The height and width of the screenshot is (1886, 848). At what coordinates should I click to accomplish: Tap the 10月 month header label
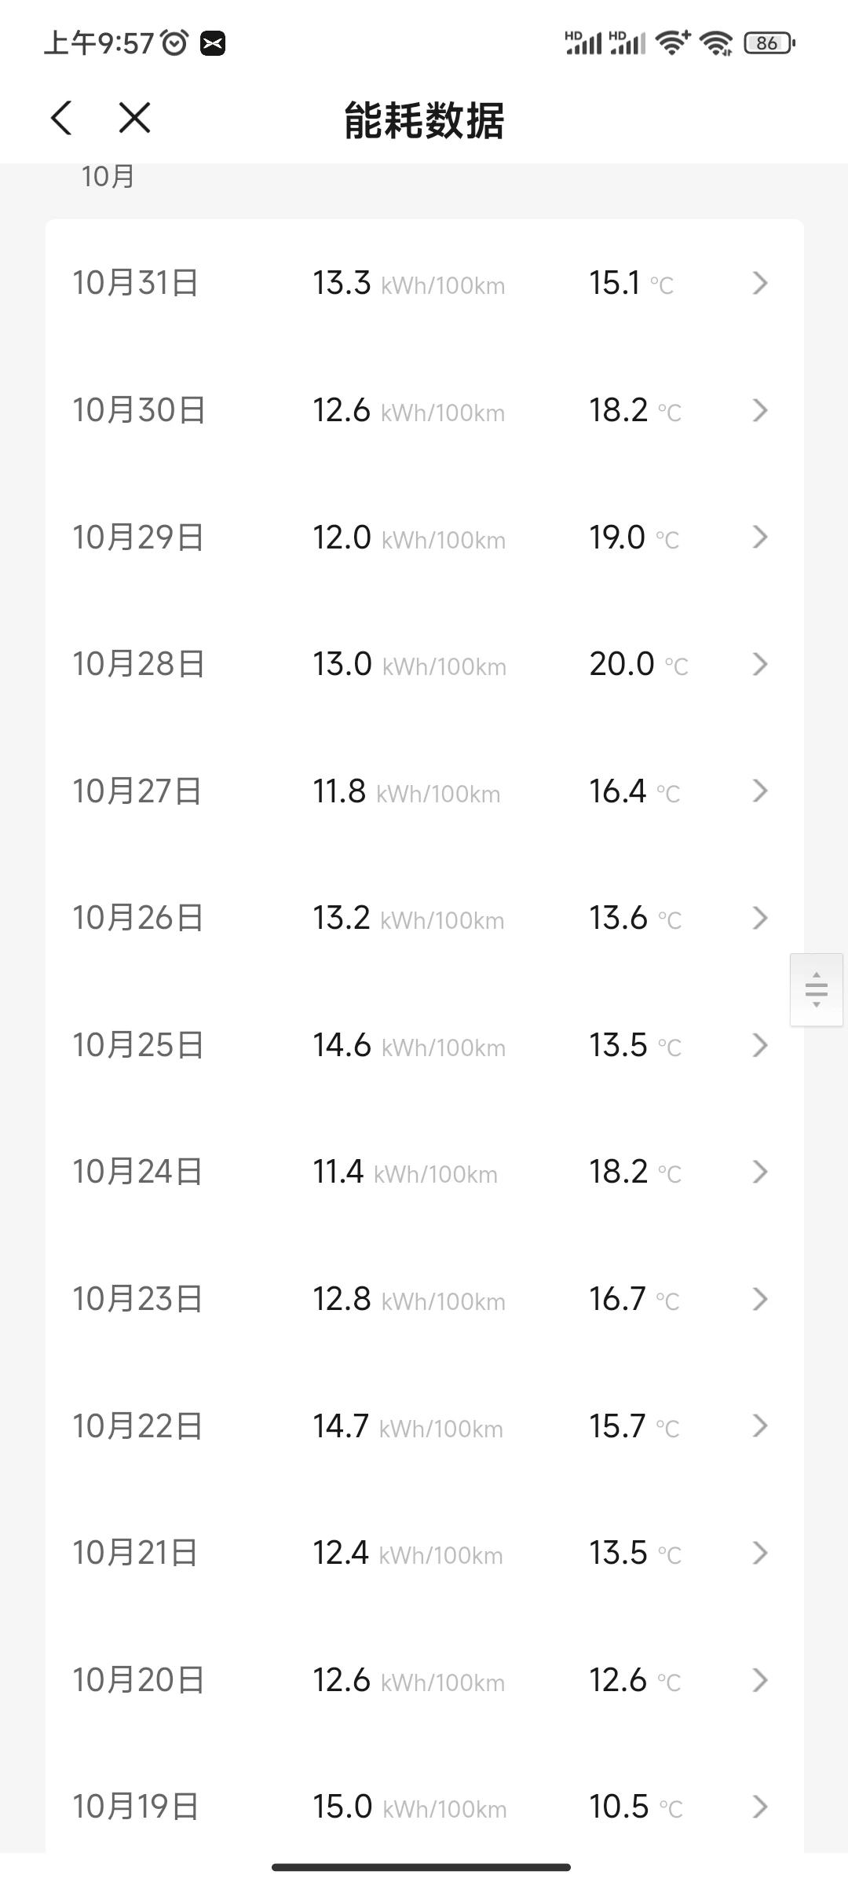pyautogui.click(x=108, y=177)
